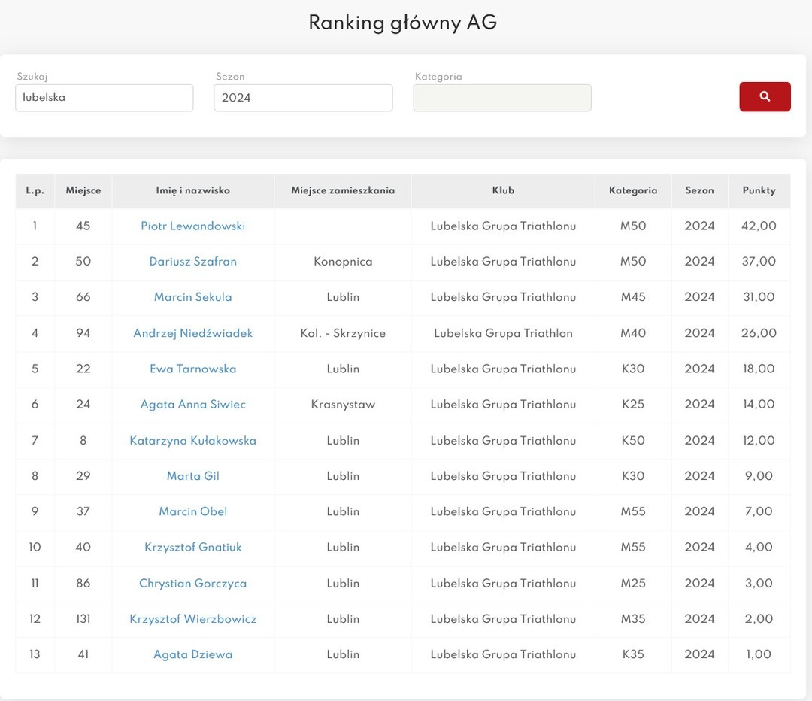Select the Marcin Sekula name link

click(x=193, y=297)
